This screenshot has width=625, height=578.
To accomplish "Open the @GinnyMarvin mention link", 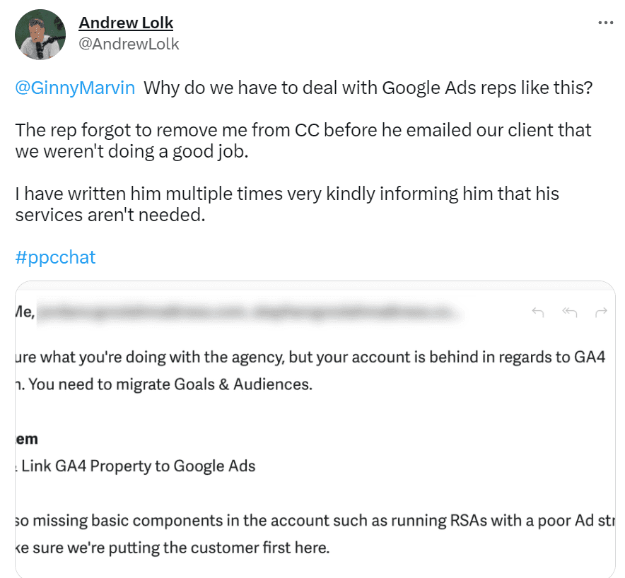I will click(x=74, y=88).
